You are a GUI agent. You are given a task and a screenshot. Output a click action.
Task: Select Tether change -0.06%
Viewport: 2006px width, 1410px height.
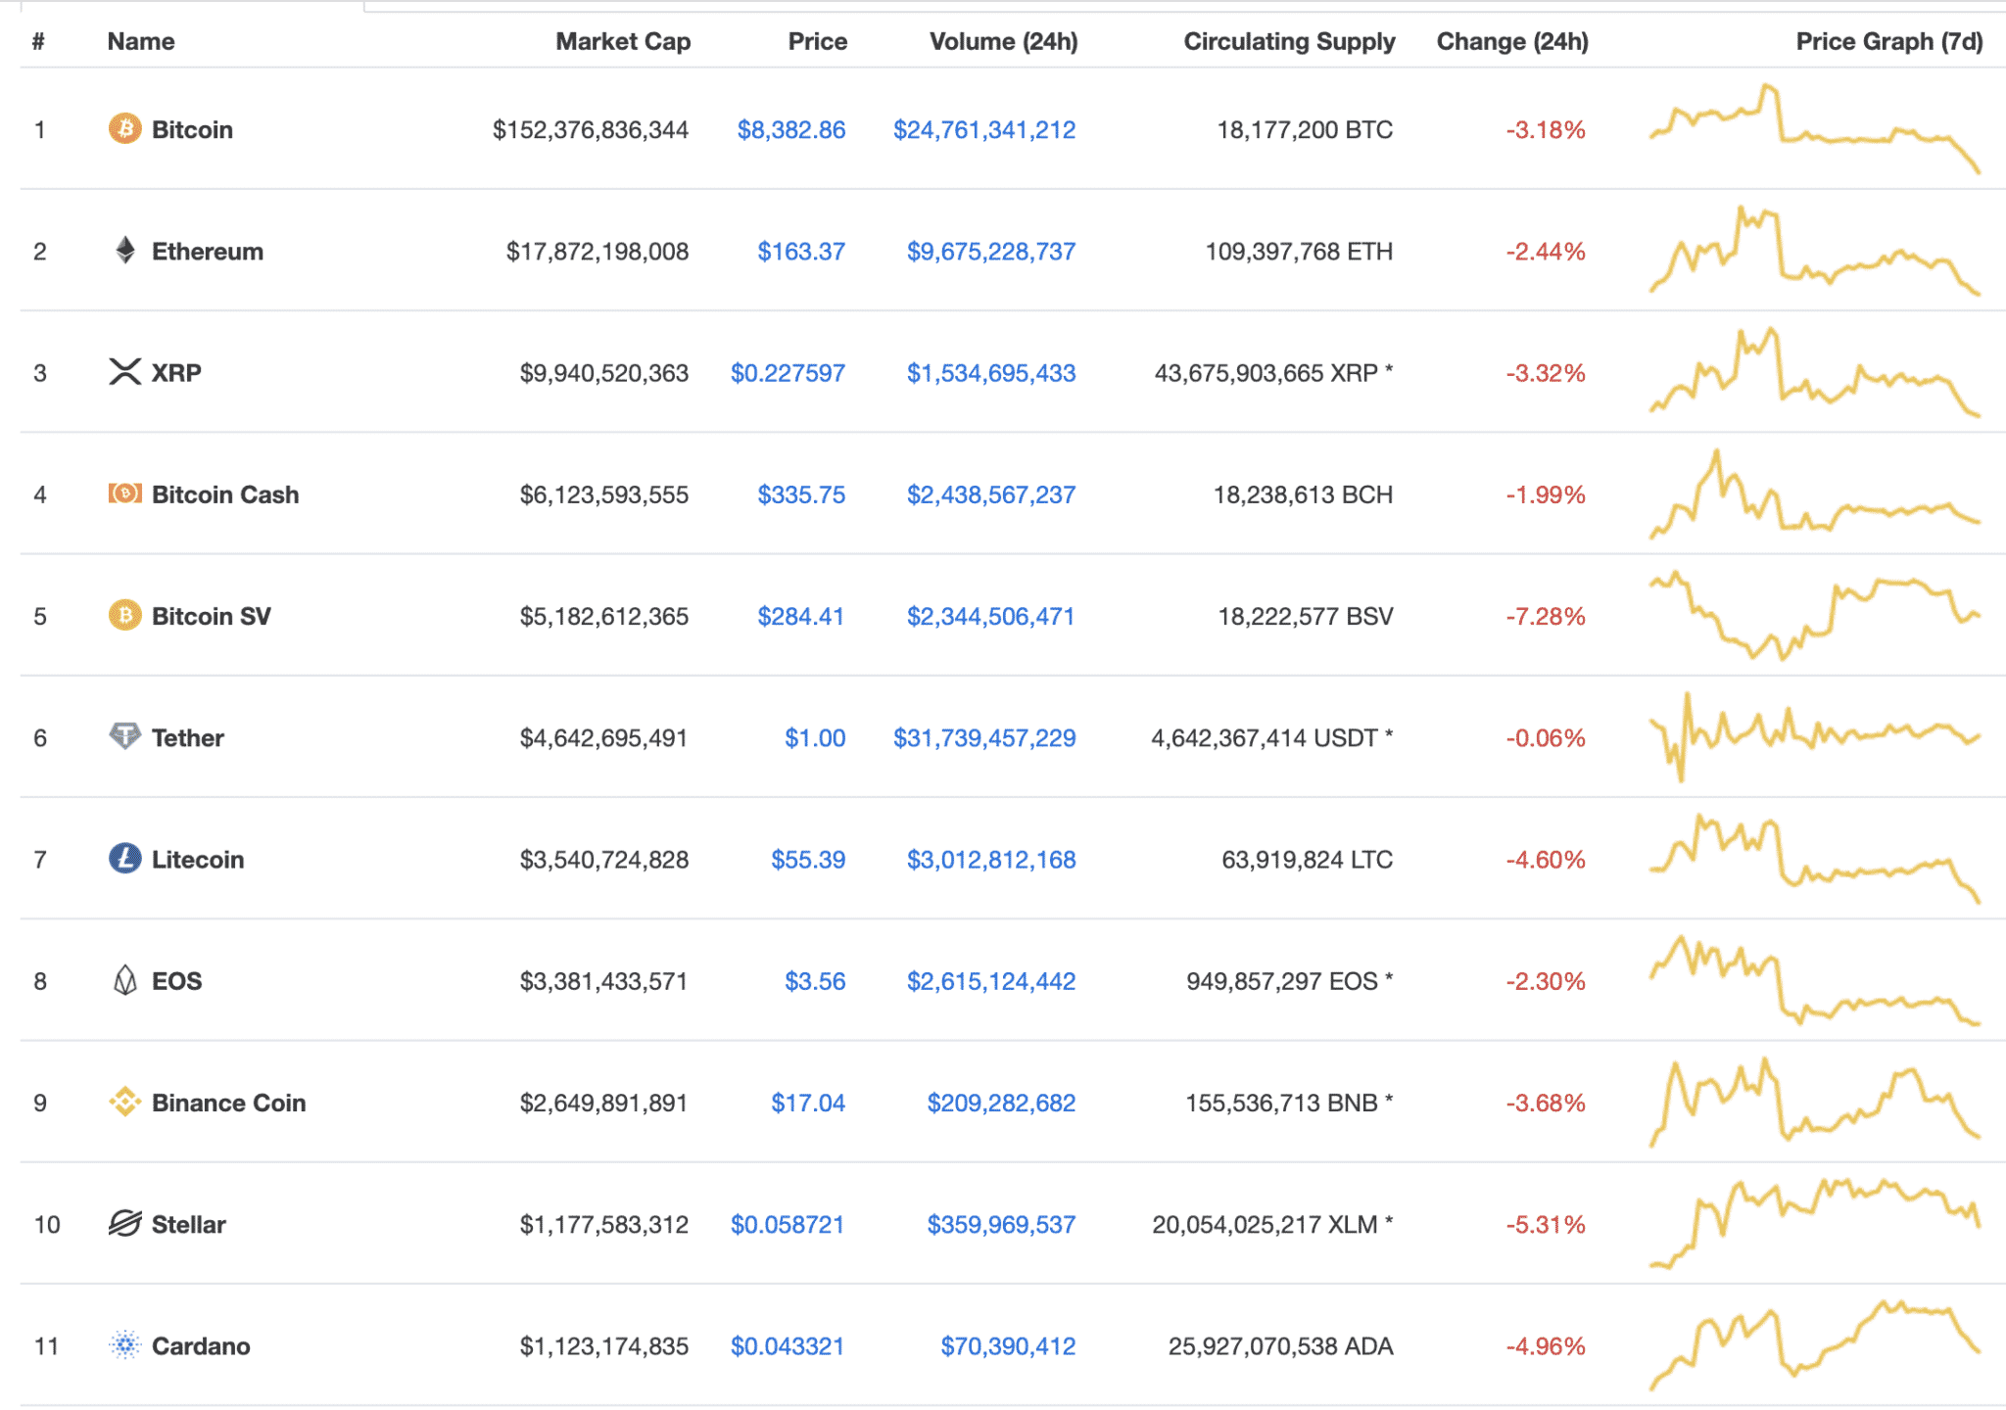click(1546, 737)
